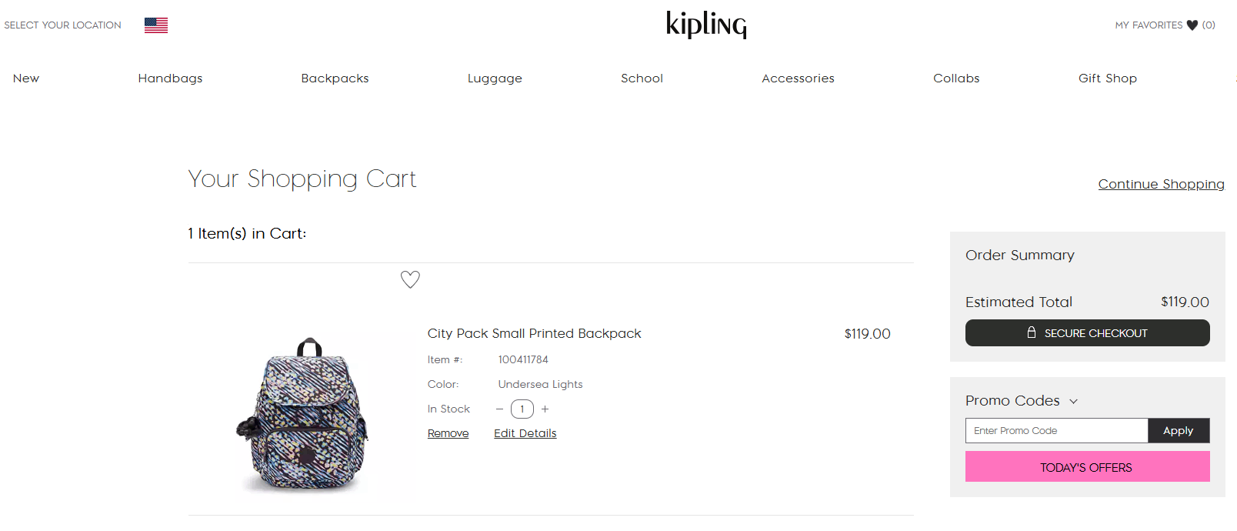Viewport: 1237px width, 531px height.
Task: Click SELECT YOUR LOCATION
Action: [x=62, y=25]
